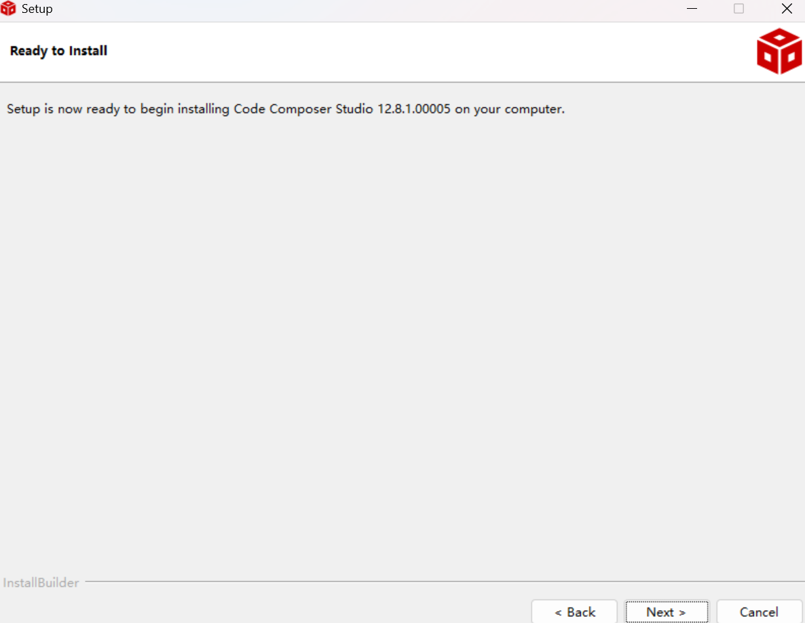Click the CCS logo beside Ready to Install
This screenshot has width=805, height=623.
(x=779, y=51)
